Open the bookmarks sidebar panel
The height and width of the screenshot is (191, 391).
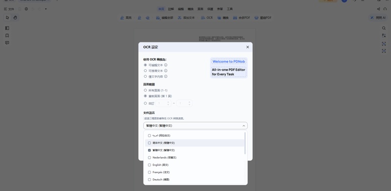point(7,35)
